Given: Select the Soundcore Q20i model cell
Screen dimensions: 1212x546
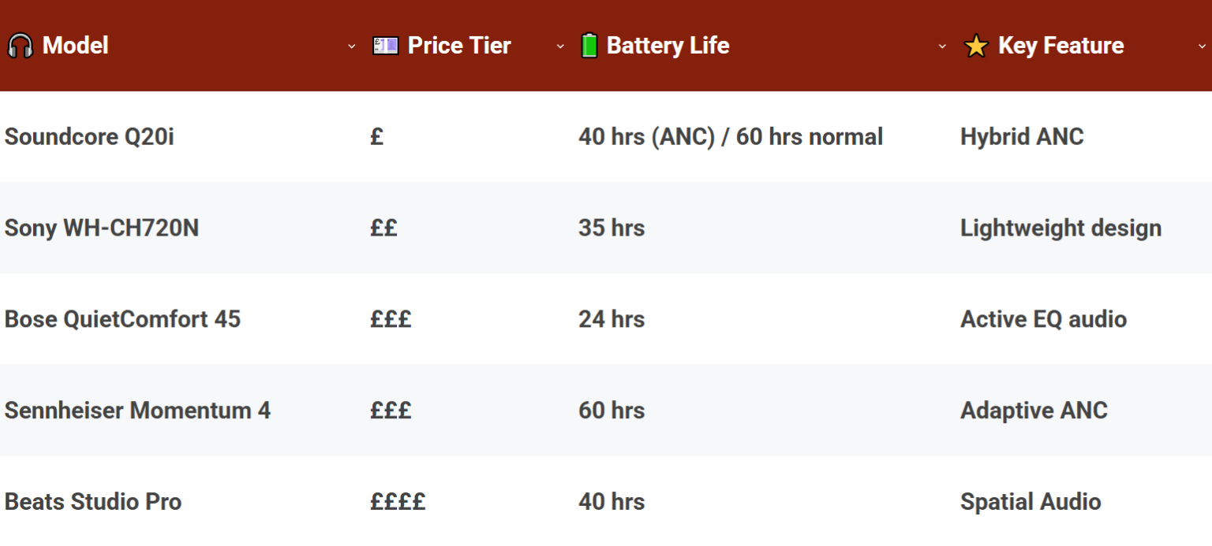Looking at the screenshot, I should (89, 137).
